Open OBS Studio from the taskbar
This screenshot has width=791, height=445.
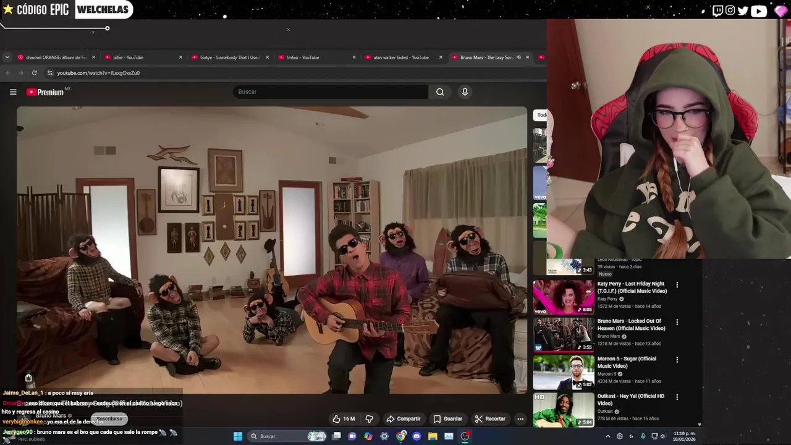coord(465,436)
